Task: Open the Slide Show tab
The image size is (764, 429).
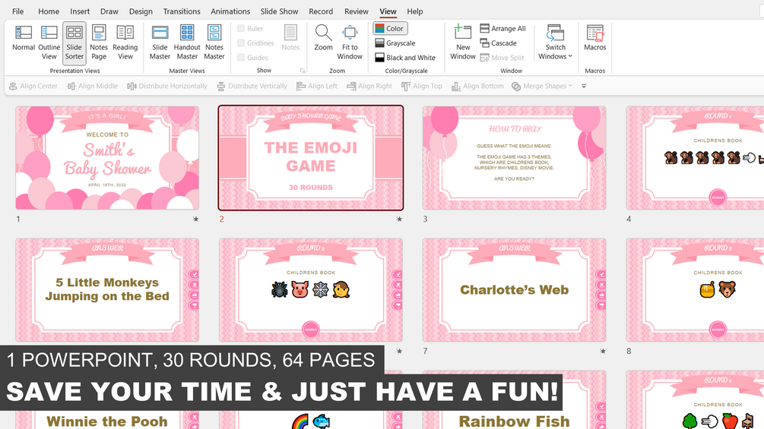Action: point(279,11)
